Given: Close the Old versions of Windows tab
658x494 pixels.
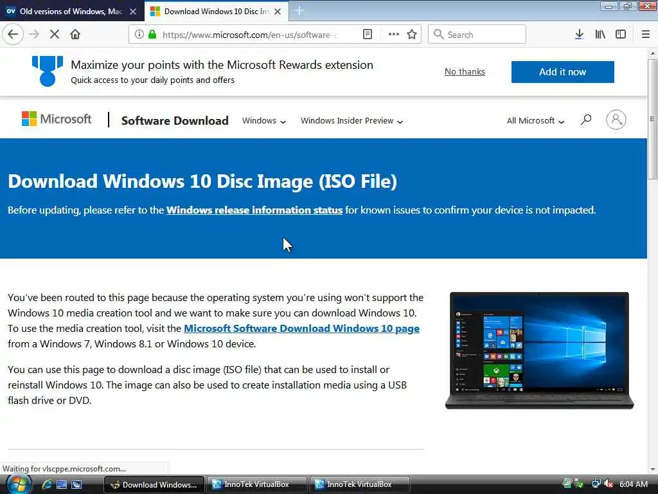Looking at the screenshot, I should coord(133,12).
